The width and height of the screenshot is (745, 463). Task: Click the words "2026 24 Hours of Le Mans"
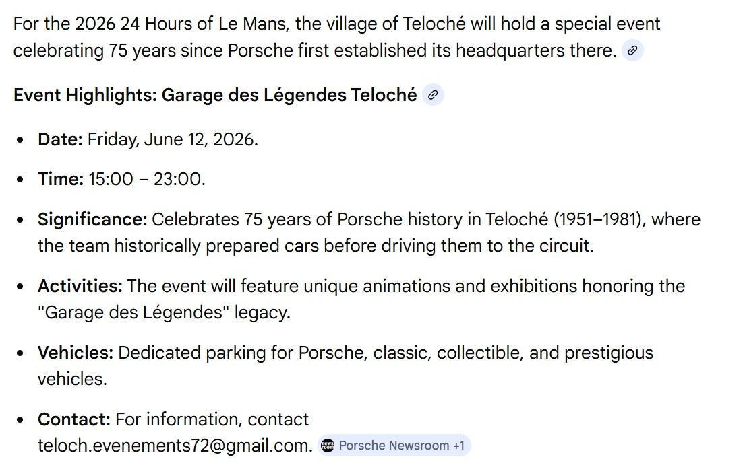click(x=181, y=24)
